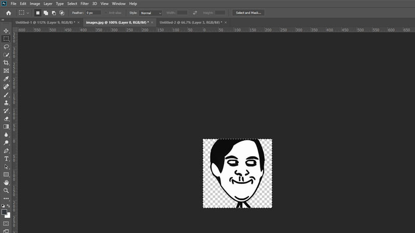Toggle Quick Mask mode
Screen dimensions: 415x233
click(x=6, y=224)
